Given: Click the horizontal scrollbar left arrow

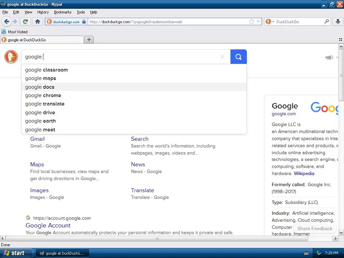Looking at the screenshot, I should coord(3,238).
